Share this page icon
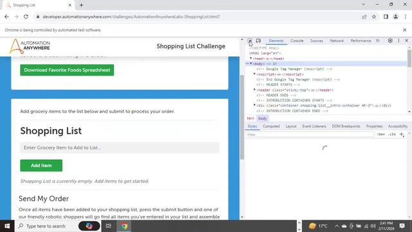Screen dimensions: 412x232 364,17
